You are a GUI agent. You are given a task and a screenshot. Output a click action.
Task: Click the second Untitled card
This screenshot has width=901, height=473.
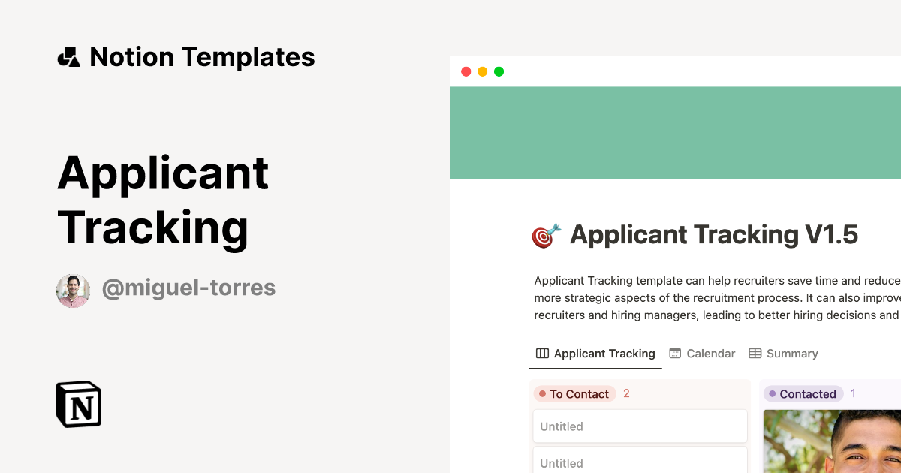click(x=640, y=462)
